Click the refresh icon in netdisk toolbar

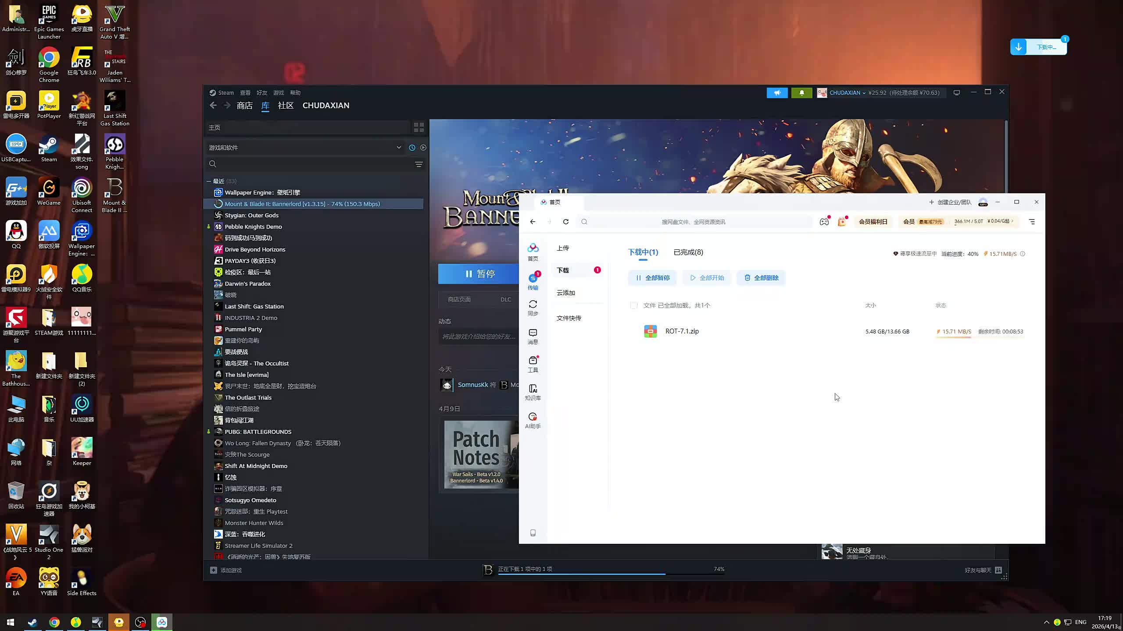[x=566, y=222]
